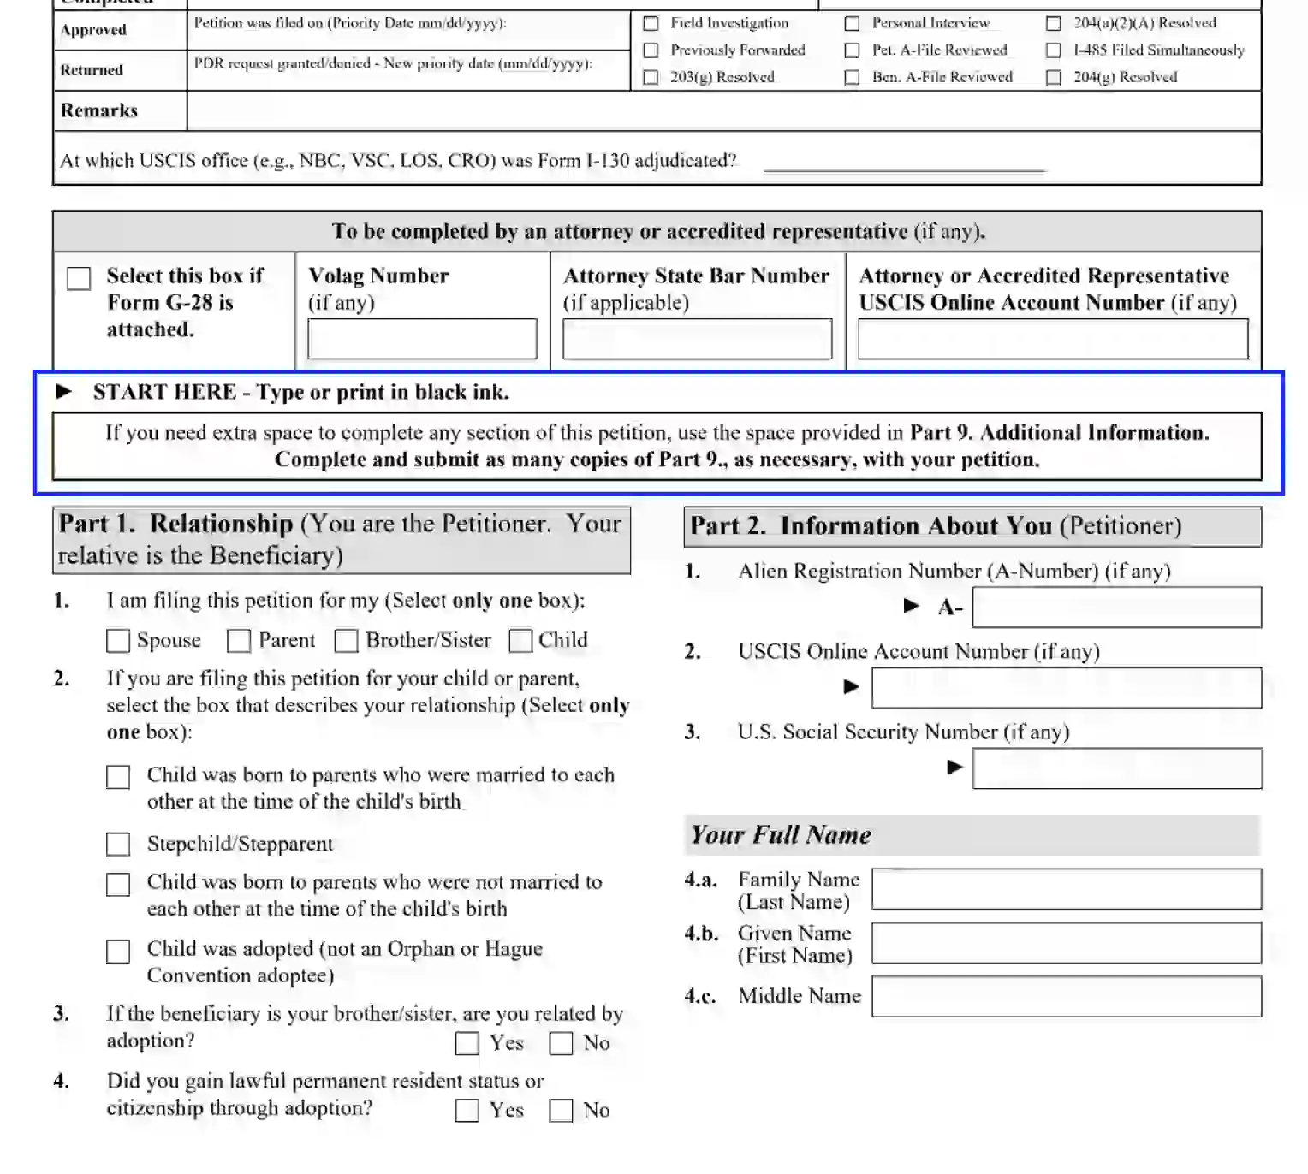Select No for status through adoption

tap(561, 1111)
